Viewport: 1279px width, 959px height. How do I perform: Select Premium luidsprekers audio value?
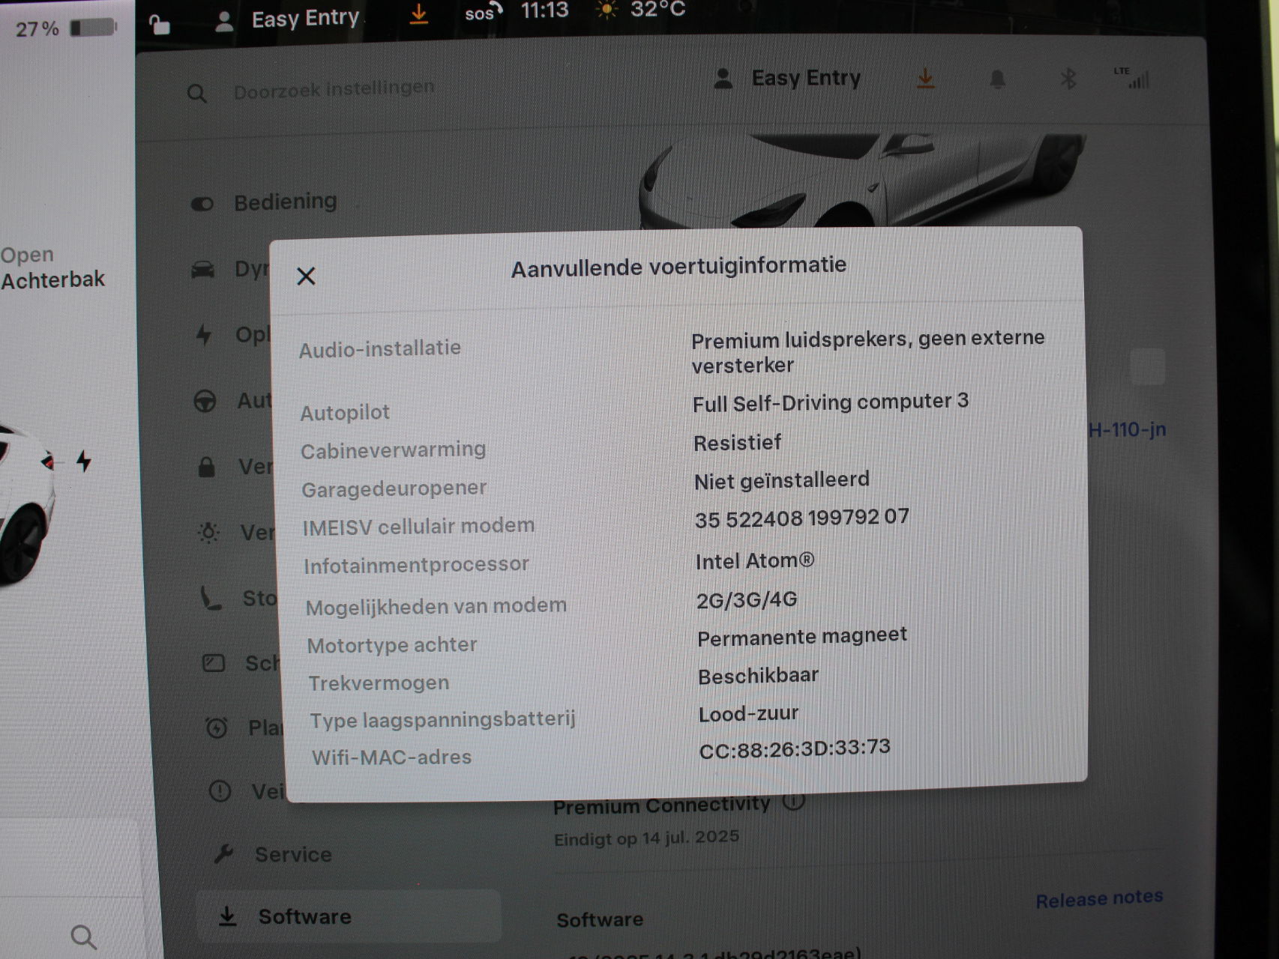pos(867,351)
